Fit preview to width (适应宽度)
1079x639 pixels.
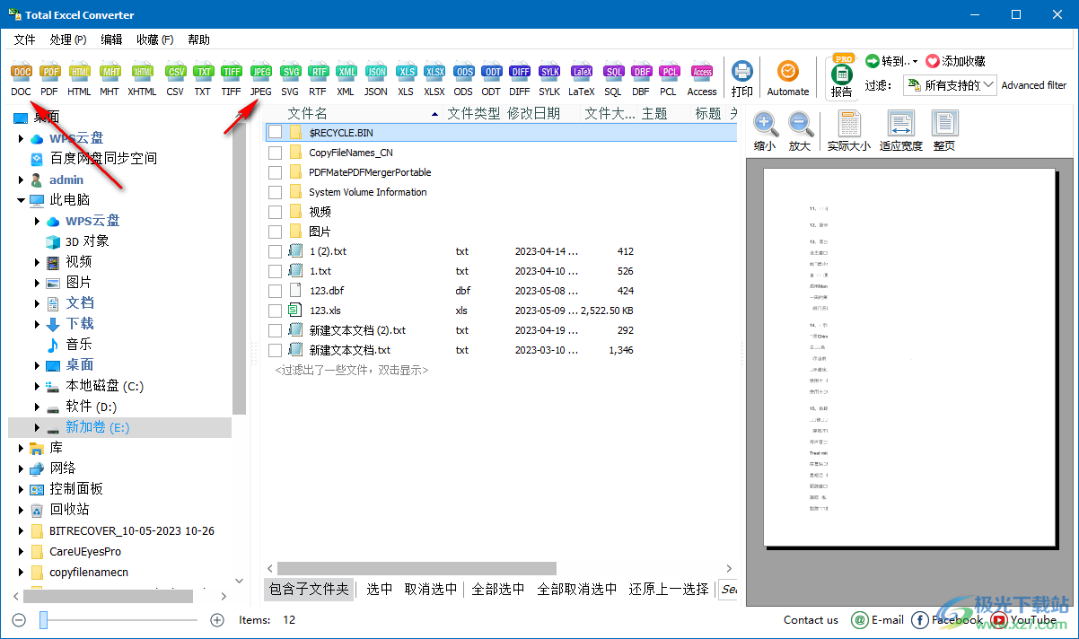click(901, 131)
